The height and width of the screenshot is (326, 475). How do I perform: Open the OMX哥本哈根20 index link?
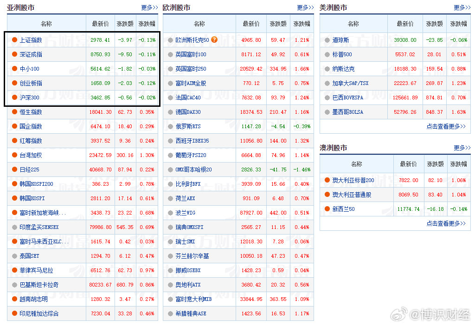click(193, 170)
